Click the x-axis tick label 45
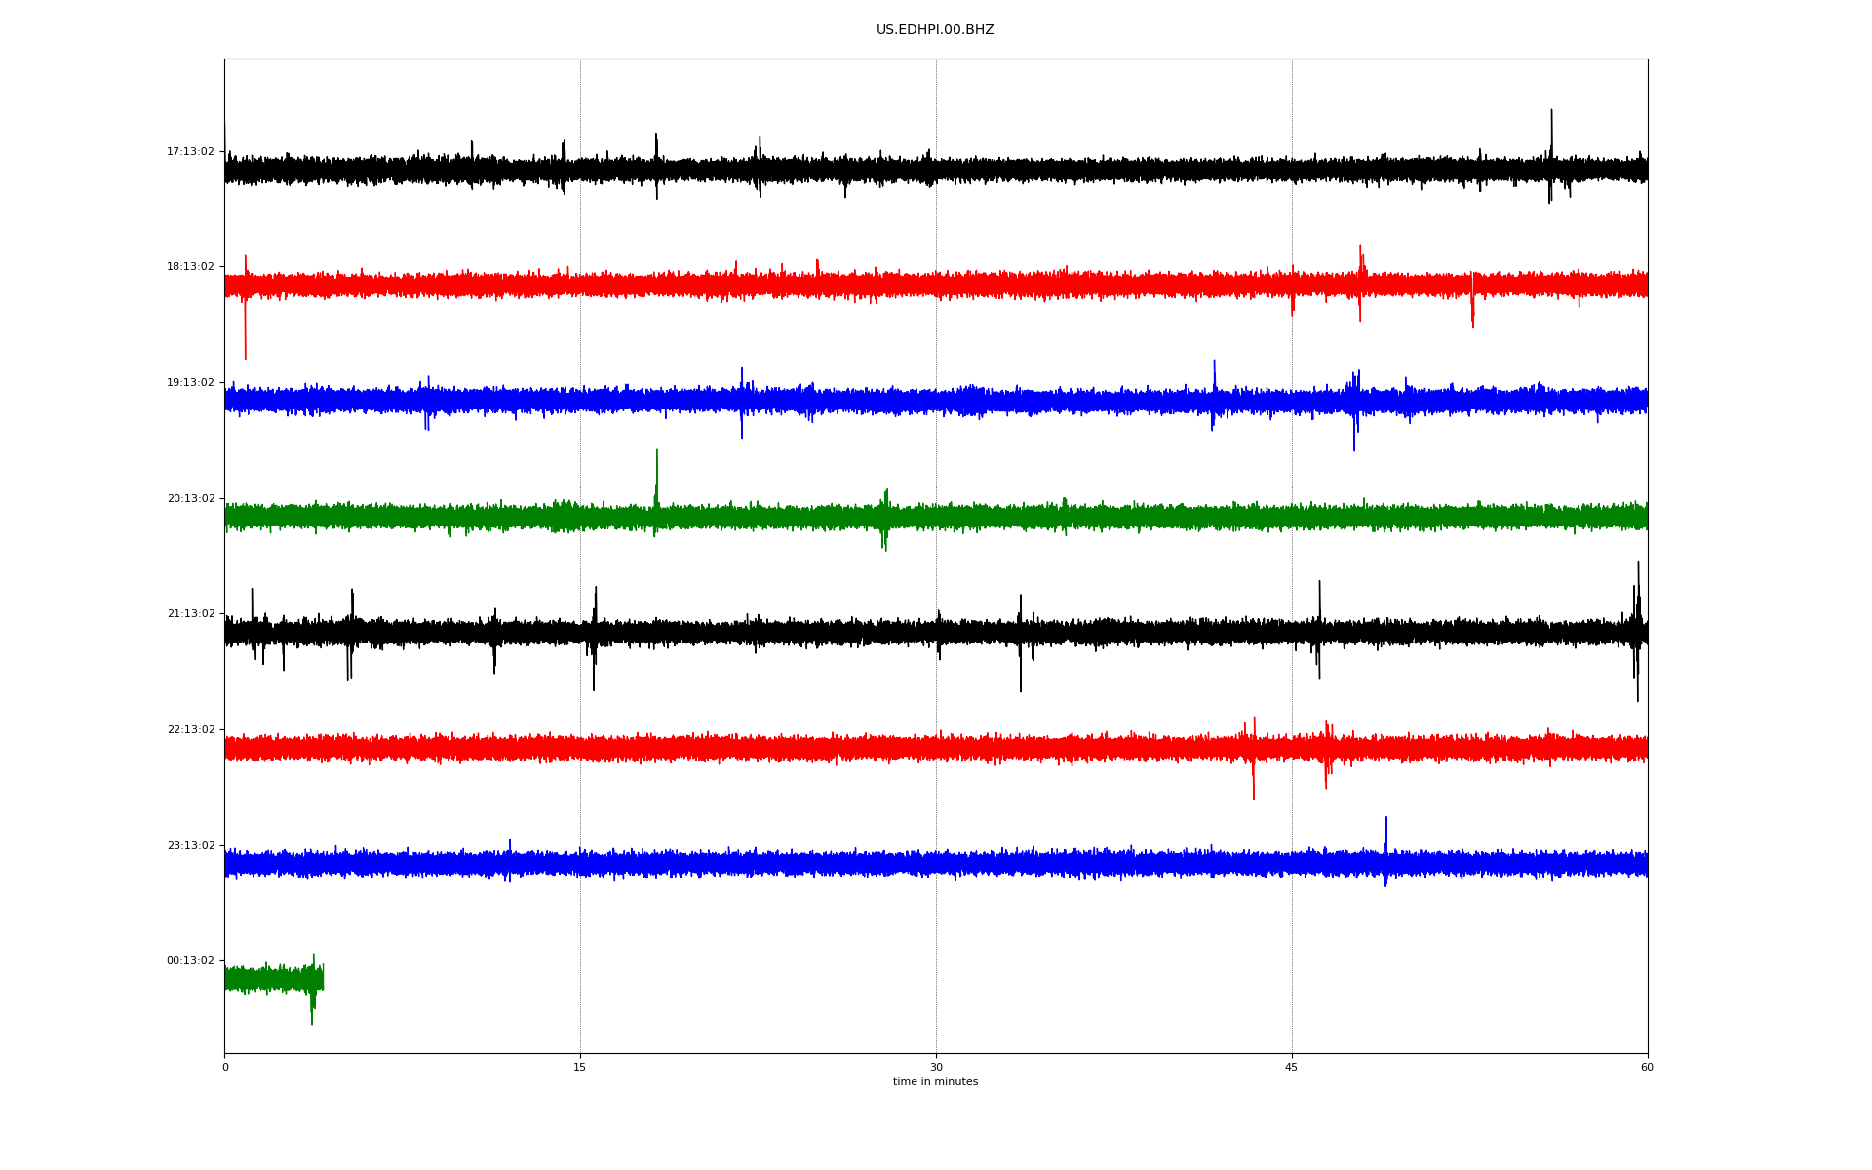 point(1292,1067)
